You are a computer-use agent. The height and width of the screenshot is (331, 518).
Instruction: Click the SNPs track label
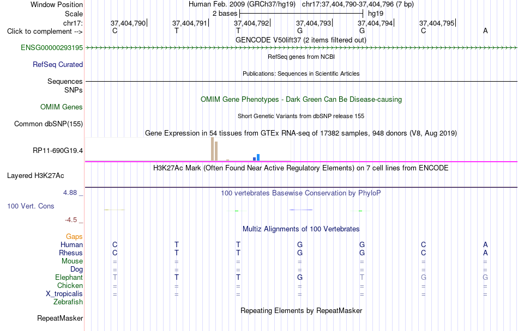pos(74,90)
